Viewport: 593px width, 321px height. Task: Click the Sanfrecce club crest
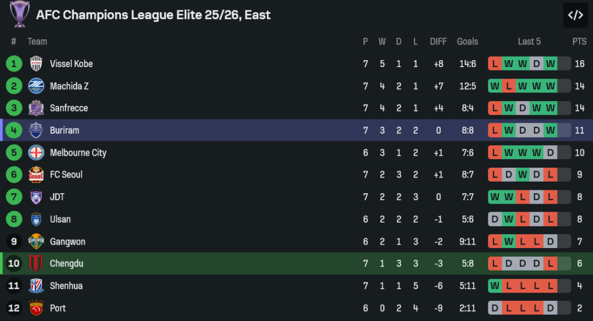[x=36, y=108]
